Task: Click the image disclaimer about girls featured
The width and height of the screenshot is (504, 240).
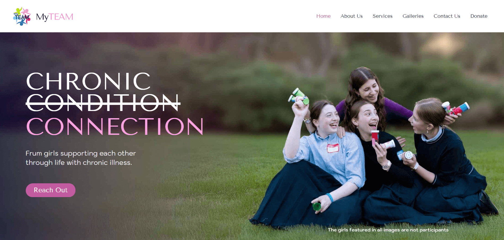Action: [388, 230]
